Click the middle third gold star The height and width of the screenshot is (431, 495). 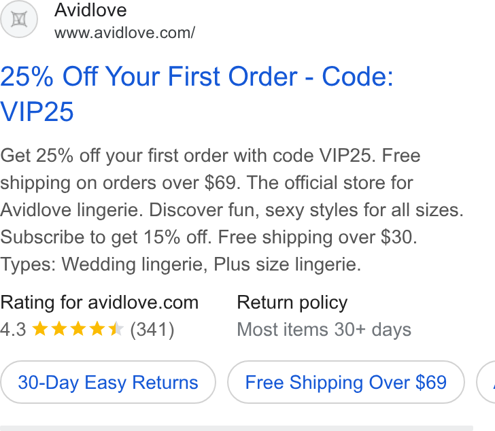coord(78,329)
